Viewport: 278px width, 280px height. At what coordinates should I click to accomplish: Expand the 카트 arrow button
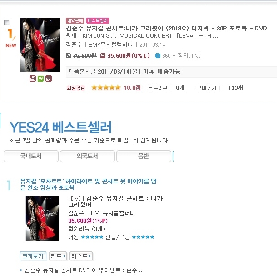(58, 256)
